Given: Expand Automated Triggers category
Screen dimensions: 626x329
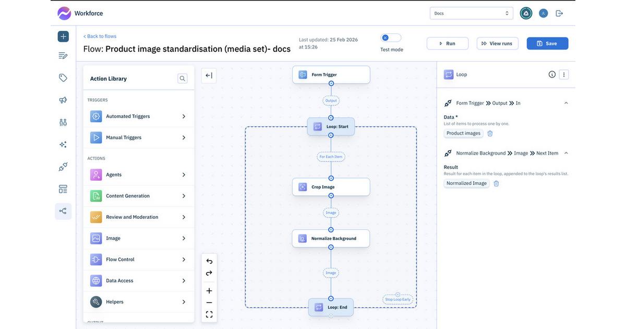Looking at the screenshot, I should 139,116.
